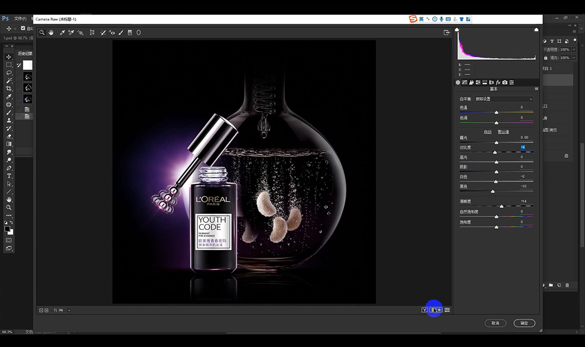Click the 确定 confirm button
Image resolution: width=585 pixels, height=347 pixels.
524,323
